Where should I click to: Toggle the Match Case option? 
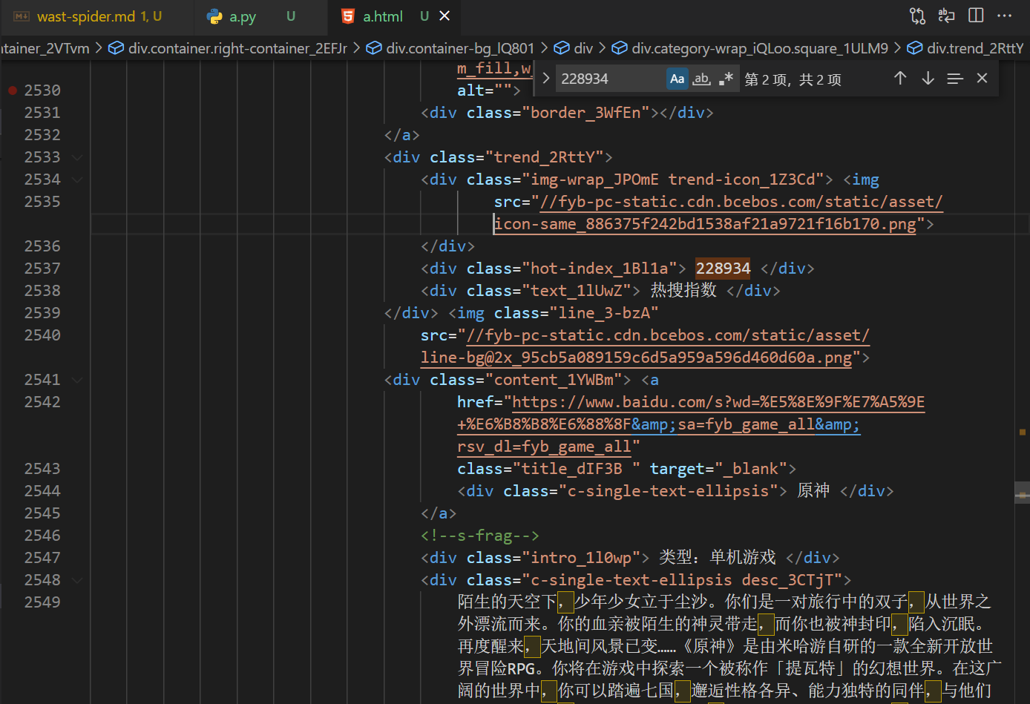[677, 79]
